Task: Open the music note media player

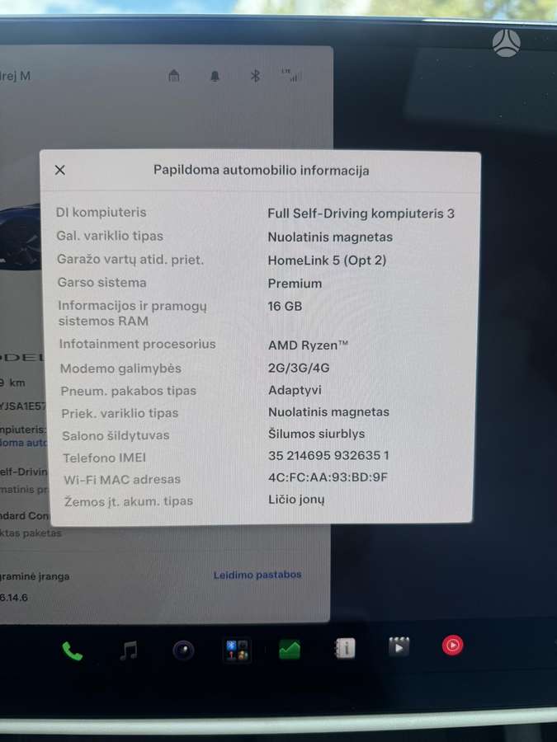Action: 129,650
